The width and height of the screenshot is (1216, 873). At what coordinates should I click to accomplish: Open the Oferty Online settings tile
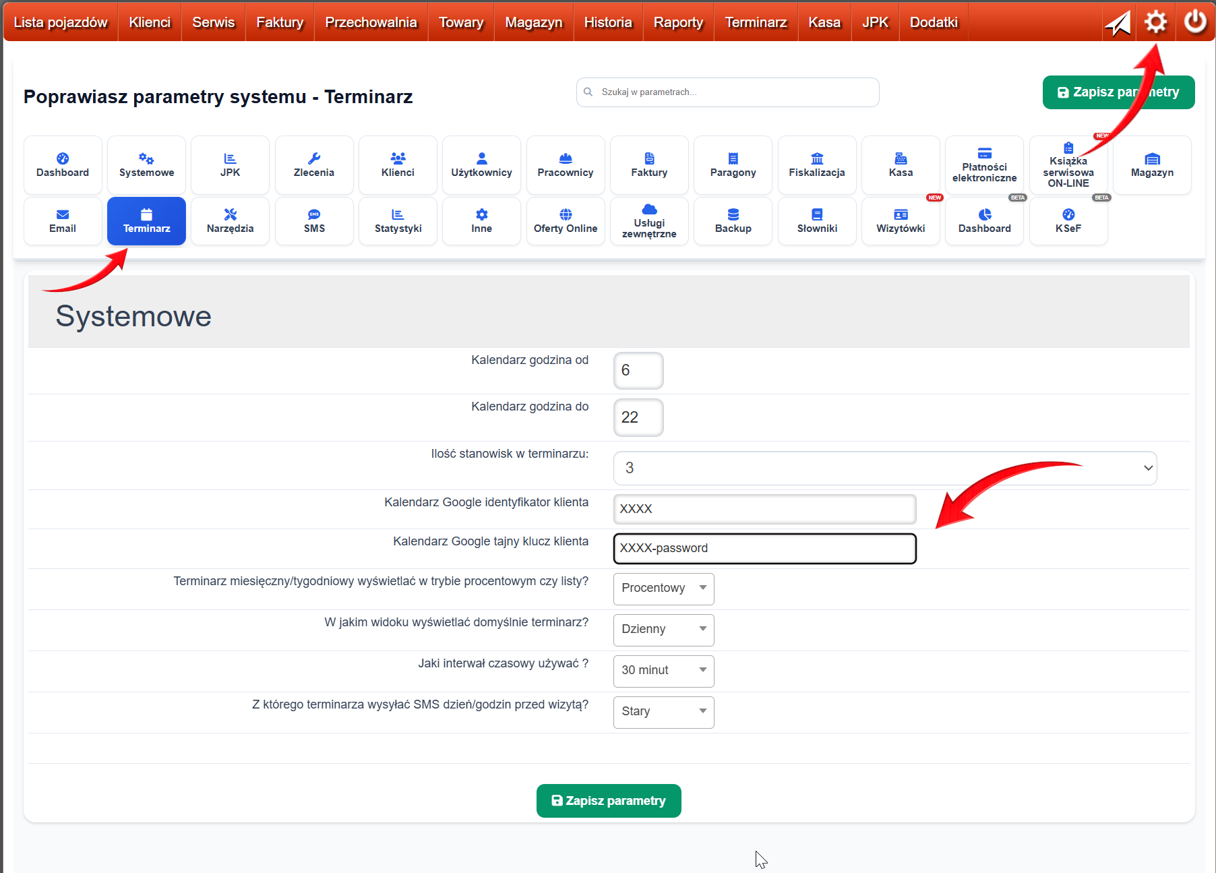[565, 221]
